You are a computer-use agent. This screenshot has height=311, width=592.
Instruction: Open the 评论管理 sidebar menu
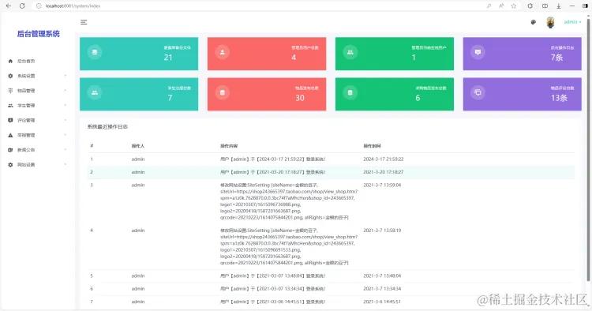coord(26,121)
